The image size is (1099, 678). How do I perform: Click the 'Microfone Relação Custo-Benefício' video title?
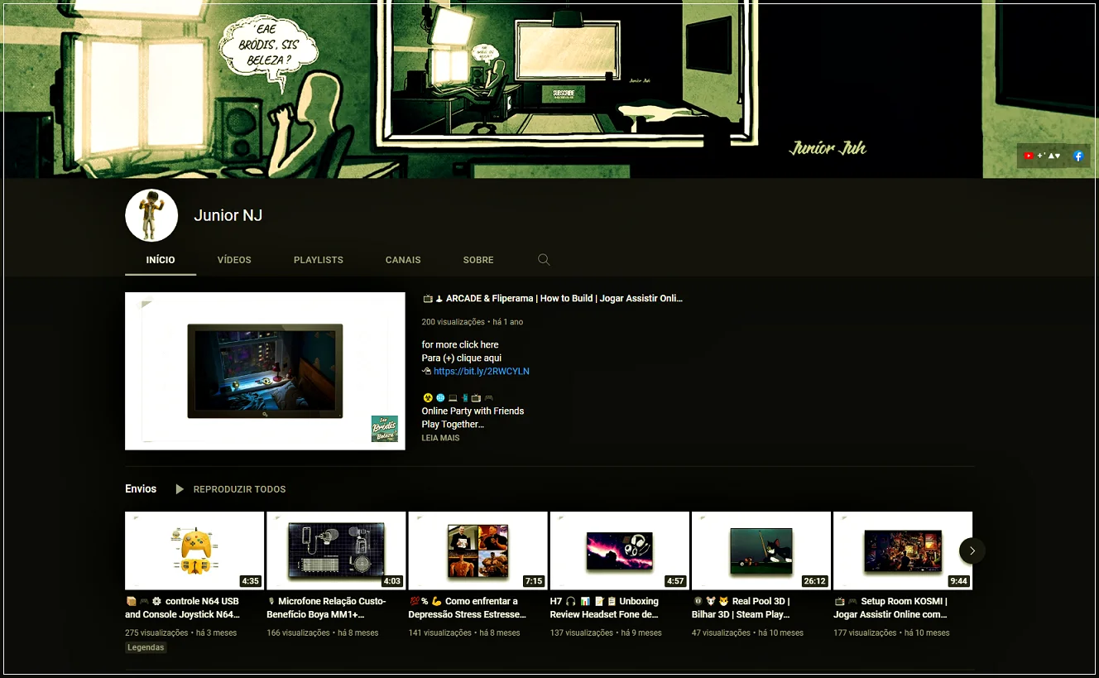click(326, 608)
